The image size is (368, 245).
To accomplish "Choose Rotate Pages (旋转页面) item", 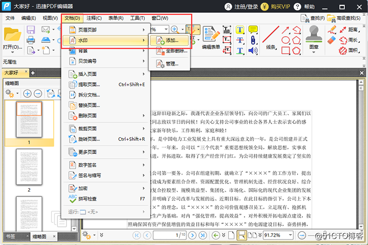I will 105,139.
